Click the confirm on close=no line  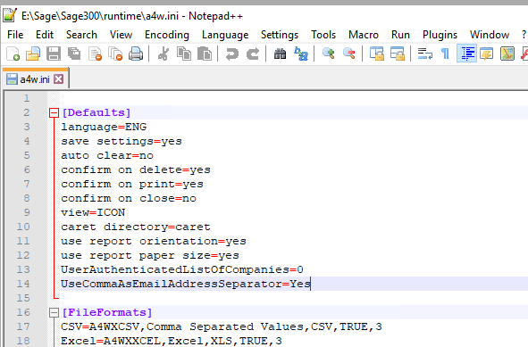129,198
